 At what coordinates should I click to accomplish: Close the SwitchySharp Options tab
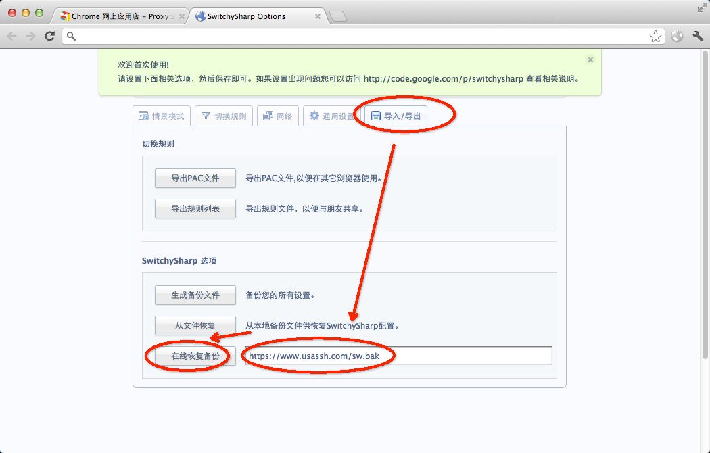316,16
